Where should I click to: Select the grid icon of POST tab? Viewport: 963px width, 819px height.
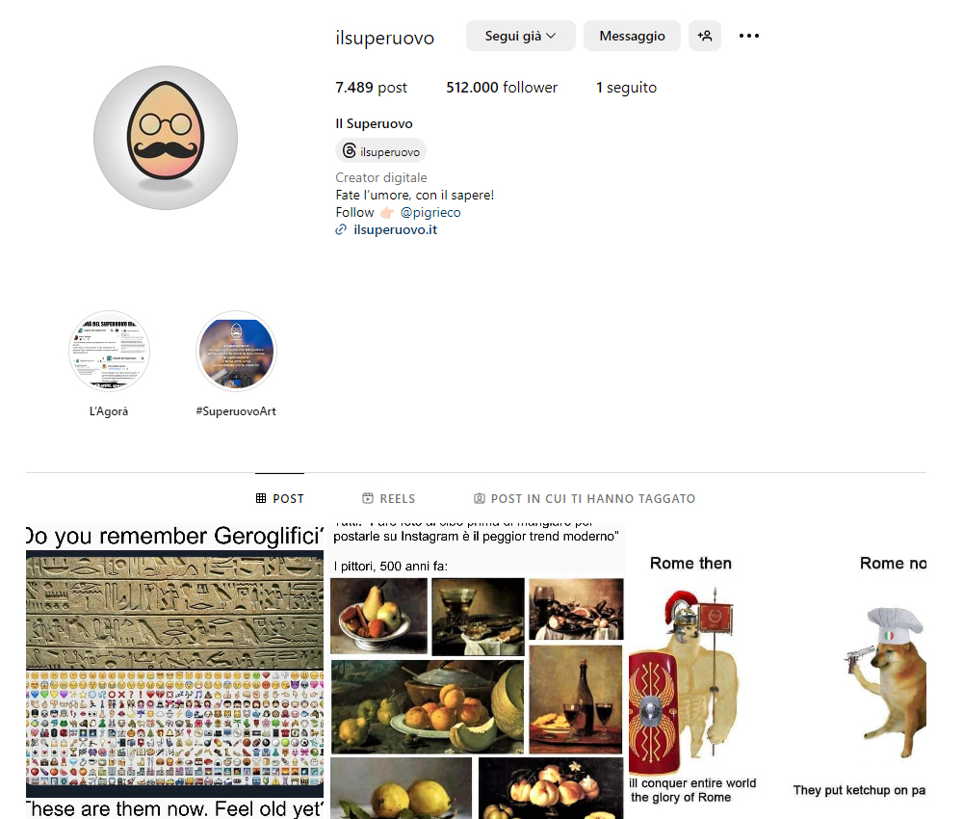(261, 498)
